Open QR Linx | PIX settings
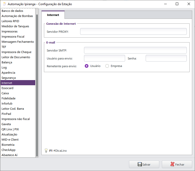 tap(18, 129)
